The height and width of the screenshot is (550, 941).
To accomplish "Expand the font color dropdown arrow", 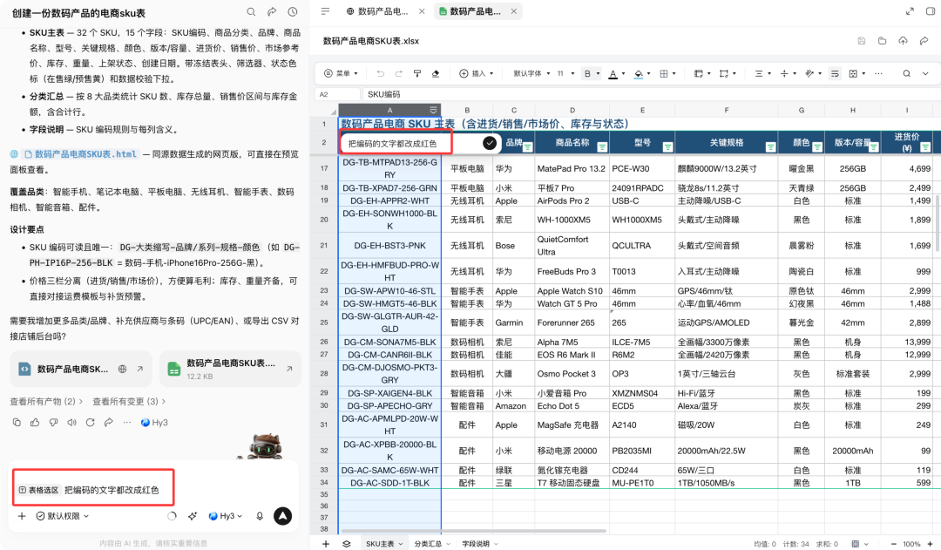I will (624, 74).
